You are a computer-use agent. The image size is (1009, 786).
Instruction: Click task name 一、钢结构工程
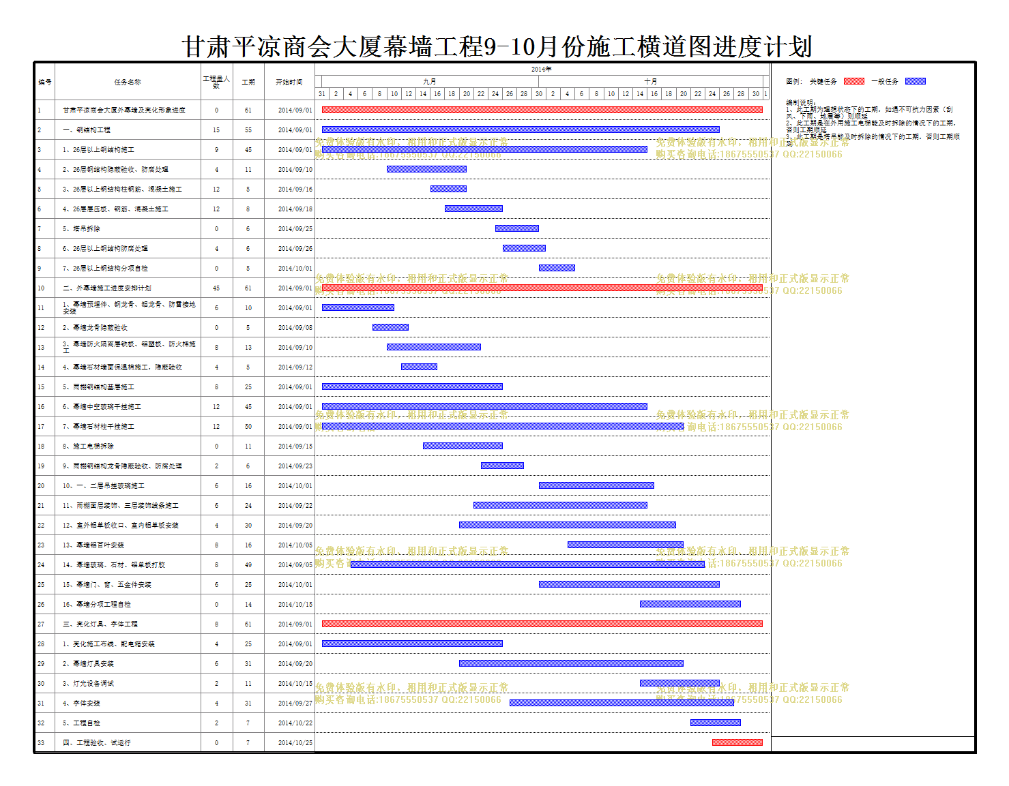pyautogui.click(x=87, y=130)
